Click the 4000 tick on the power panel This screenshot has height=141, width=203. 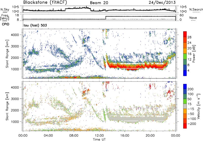click(15, 35)
